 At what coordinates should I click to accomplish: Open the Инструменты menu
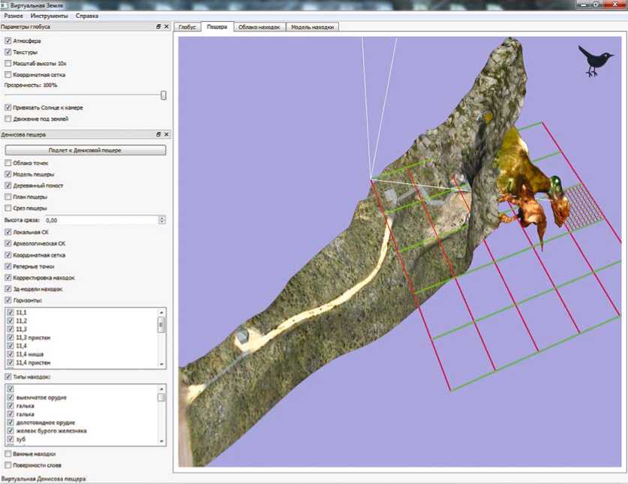(50, 16)
